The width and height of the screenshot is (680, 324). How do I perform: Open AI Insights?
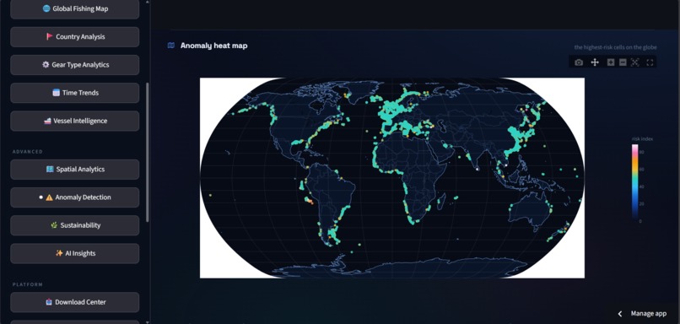(74, 253)
